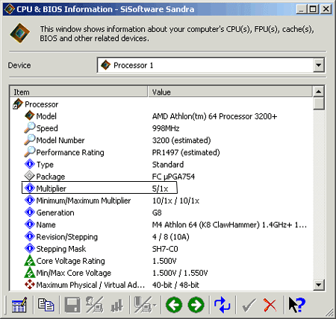Select the Processor 1 combo box
Viewport: 336px width, 319px height.
tap(211, 66)
